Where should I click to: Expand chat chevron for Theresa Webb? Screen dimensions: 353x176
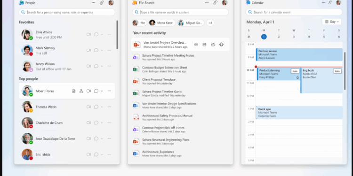(x=102, y=107)
